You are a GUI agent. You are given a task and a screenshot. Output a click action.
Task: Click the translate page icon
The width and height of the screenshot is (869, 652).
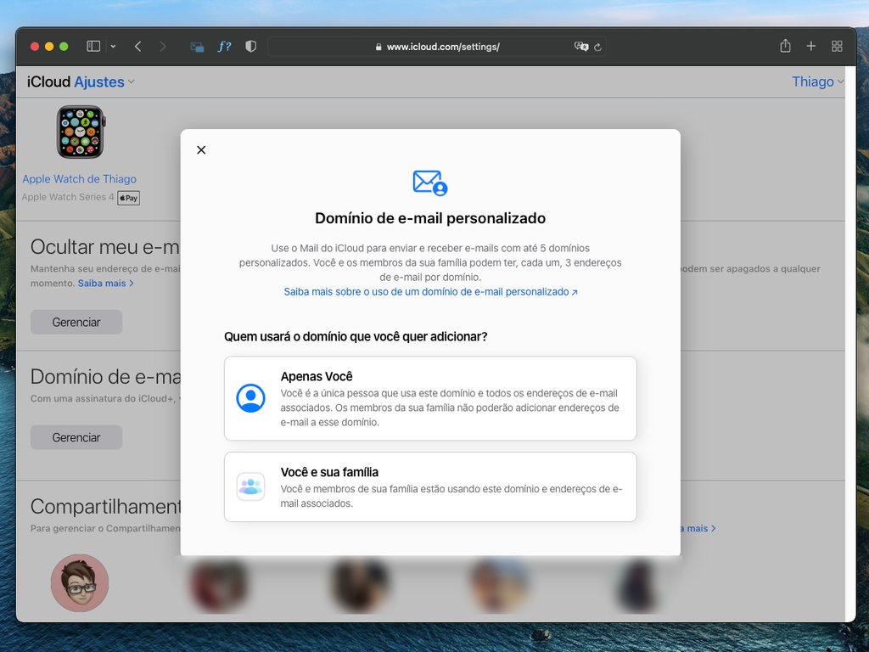(580, 47)
